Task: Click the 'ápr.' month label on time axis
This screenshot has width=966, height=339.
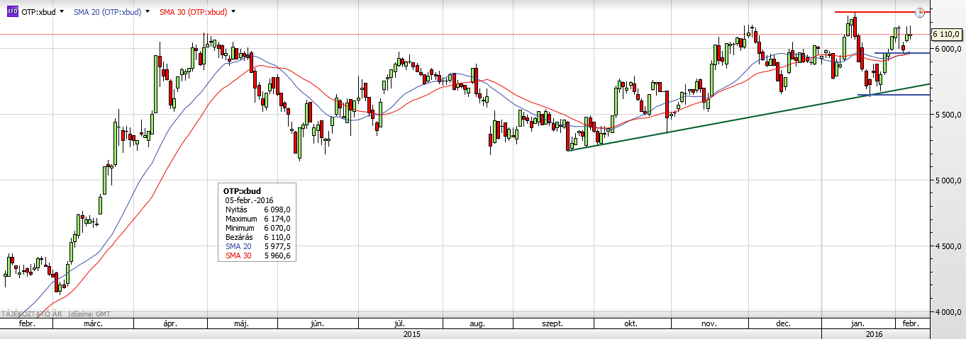Action: tap(170, 323)
